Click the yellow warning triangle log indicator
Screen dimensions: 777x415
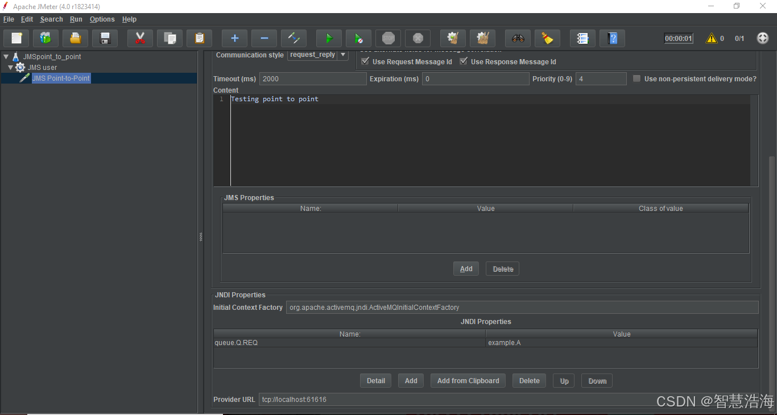pos(711,38)
